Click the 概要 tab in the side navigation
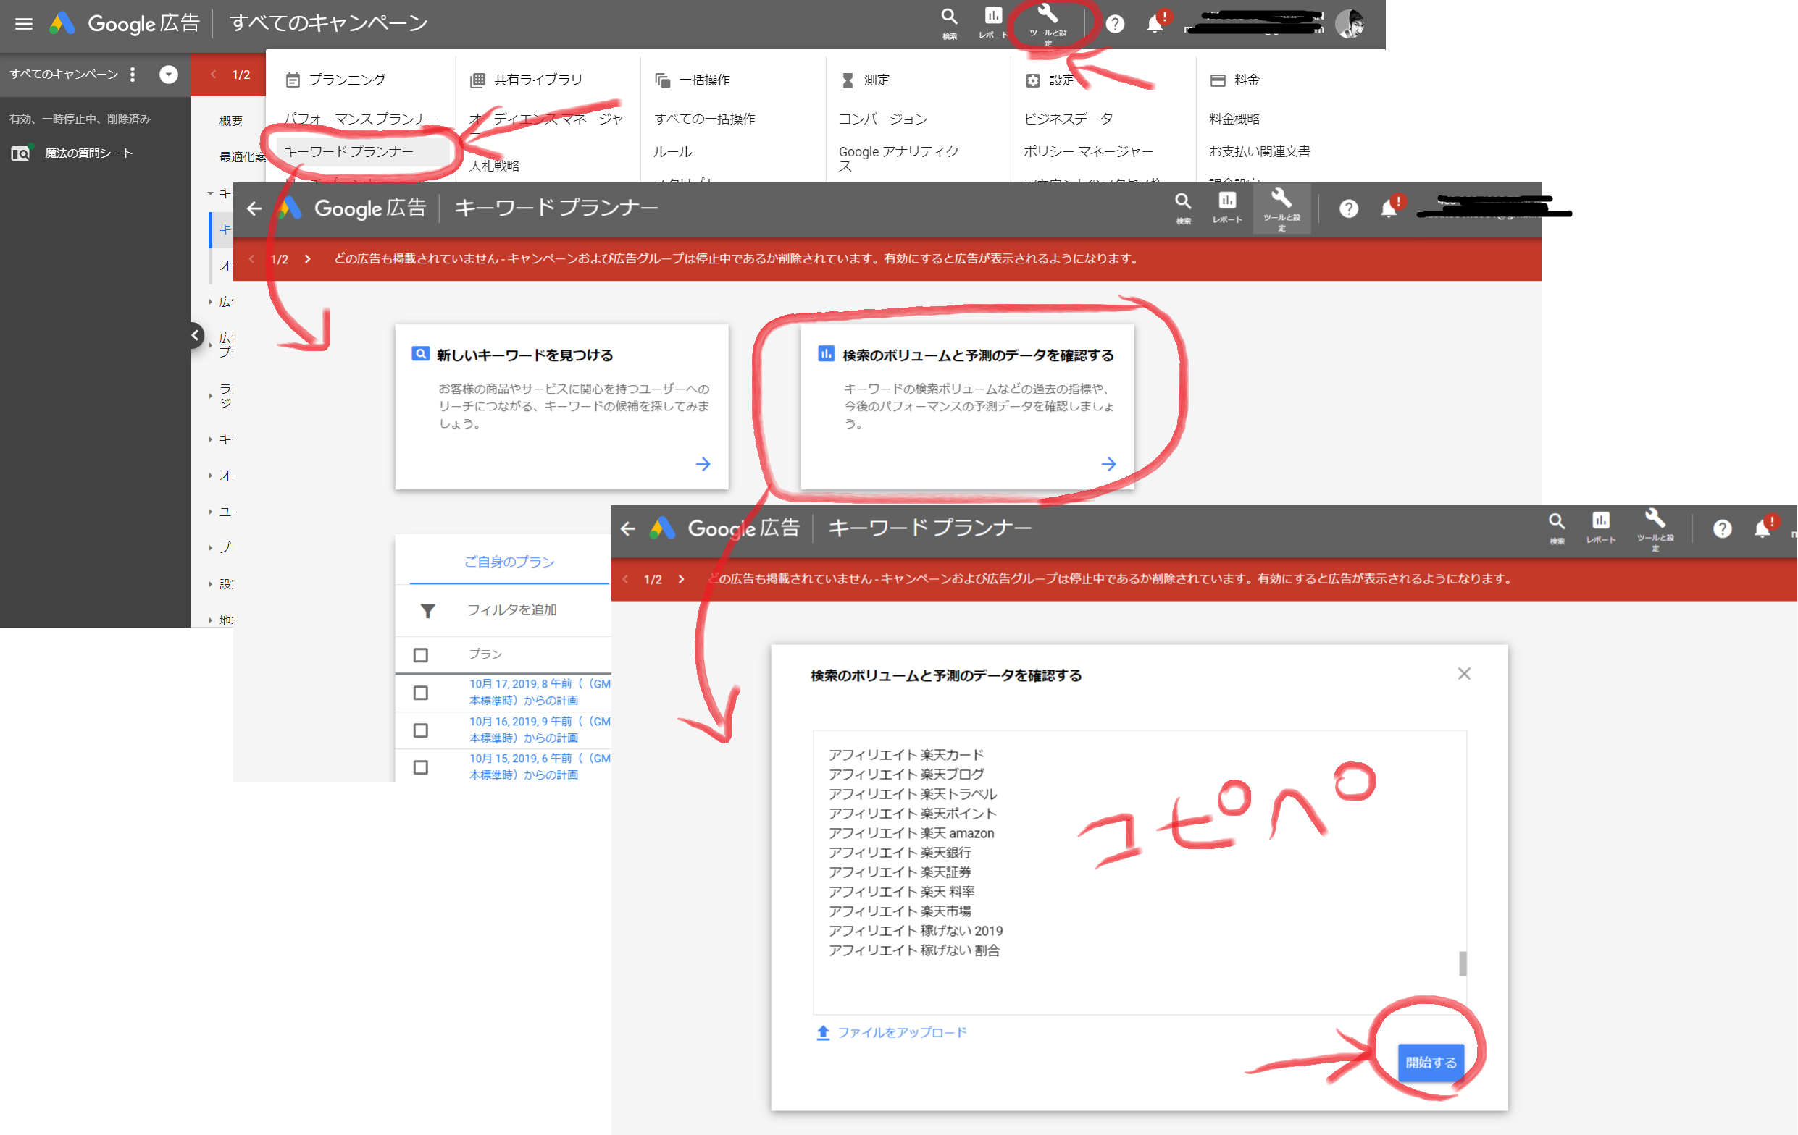The width and height of the screenshot is (1798, 1135). 230,120
